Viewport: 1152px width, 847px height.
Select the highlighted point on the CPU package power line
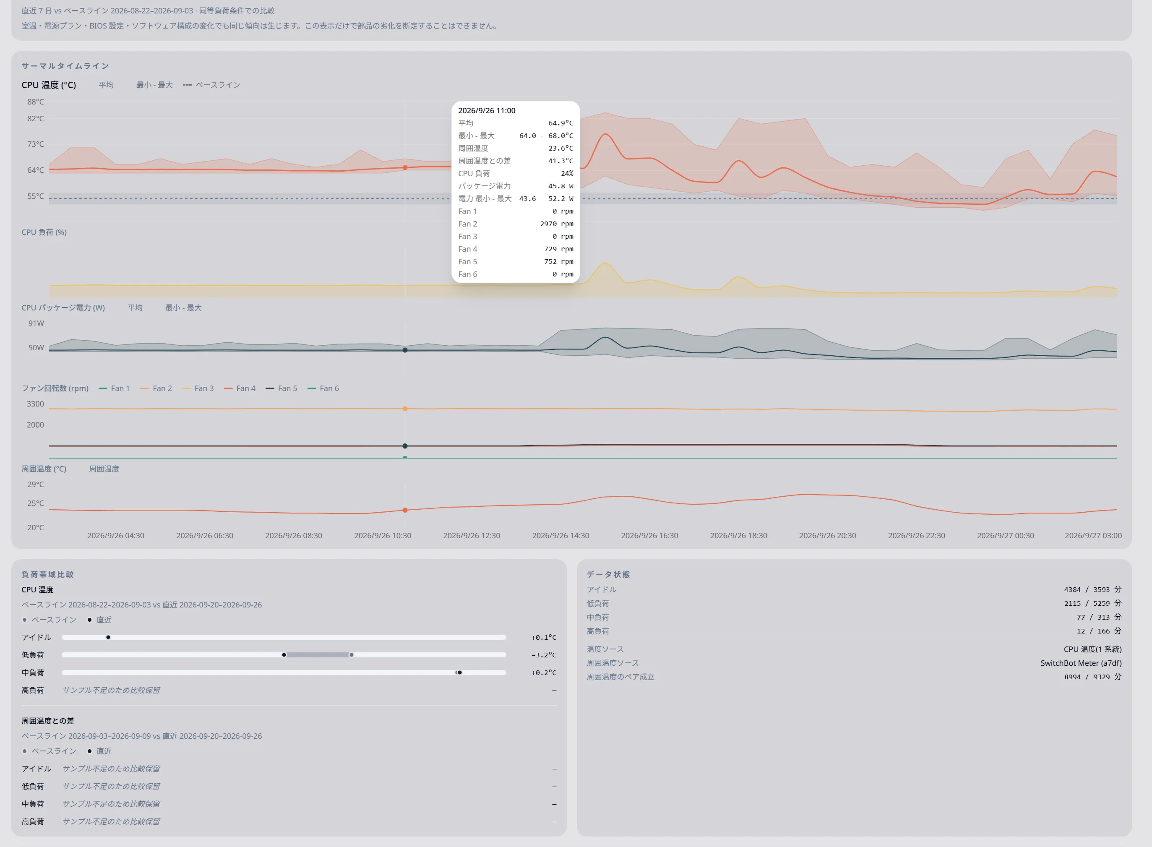click(x=405, y=350)
